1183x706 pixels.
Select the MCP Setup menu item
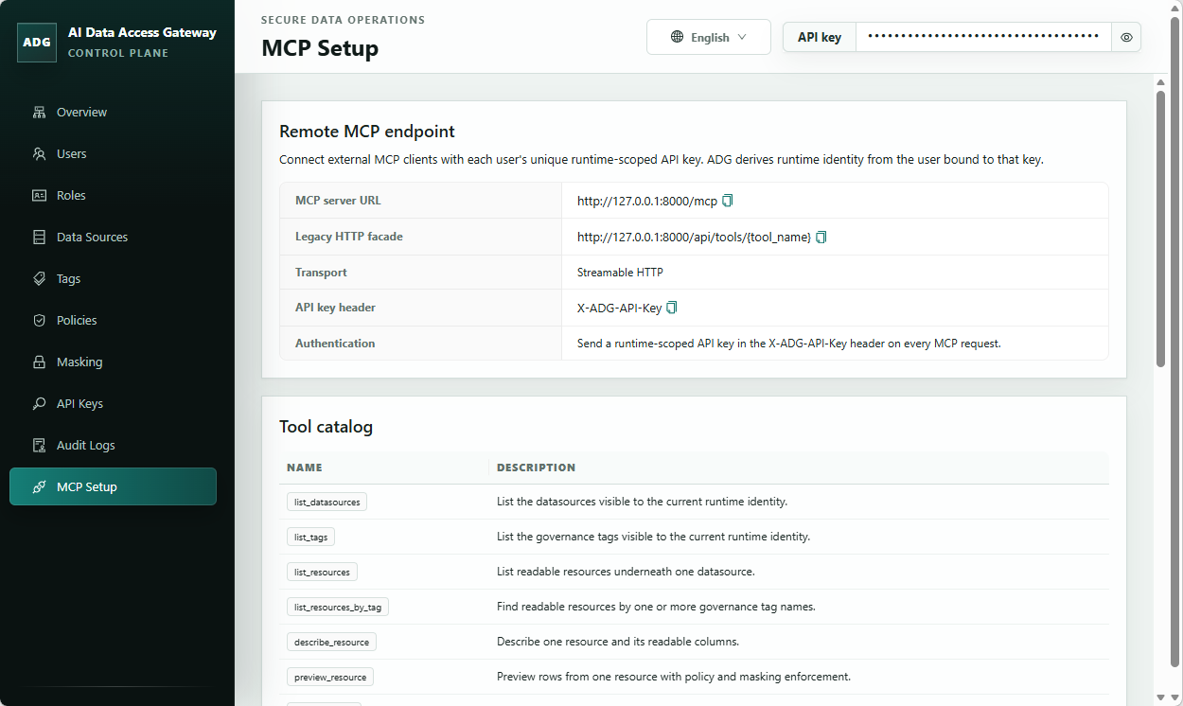(x=113, y=487)
